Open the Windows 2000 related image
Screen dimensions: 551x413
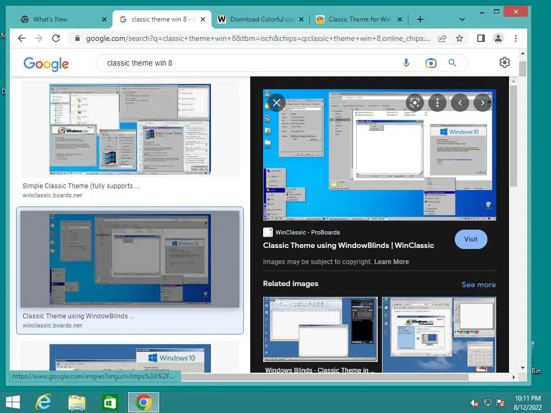439,334
